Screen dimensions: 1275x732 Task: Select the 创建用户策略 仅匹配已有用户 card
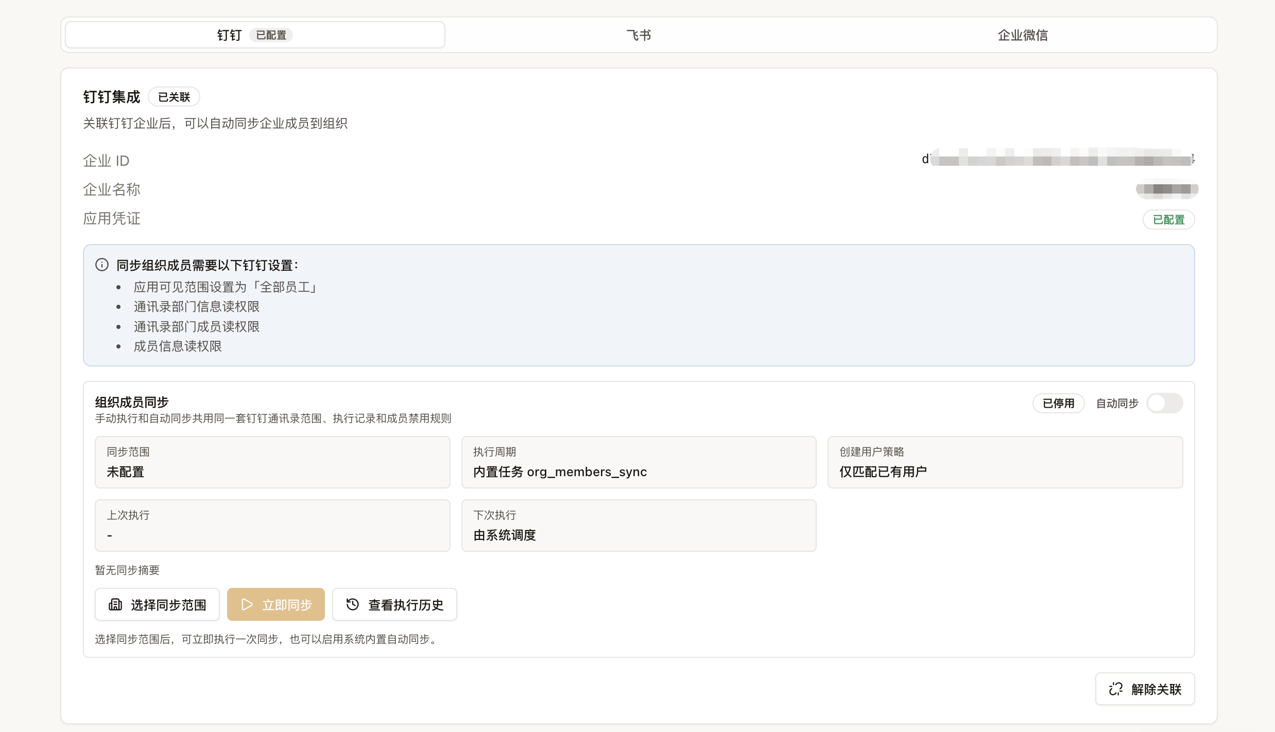tap(1005, 462)
